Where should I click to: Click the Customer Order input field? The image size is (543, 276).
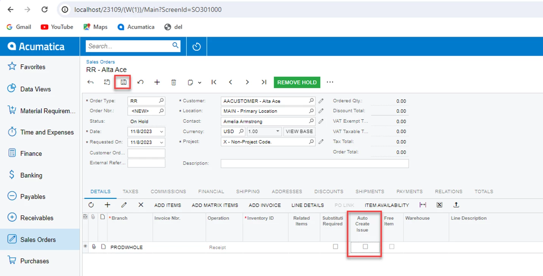click(x=146, y=153)
